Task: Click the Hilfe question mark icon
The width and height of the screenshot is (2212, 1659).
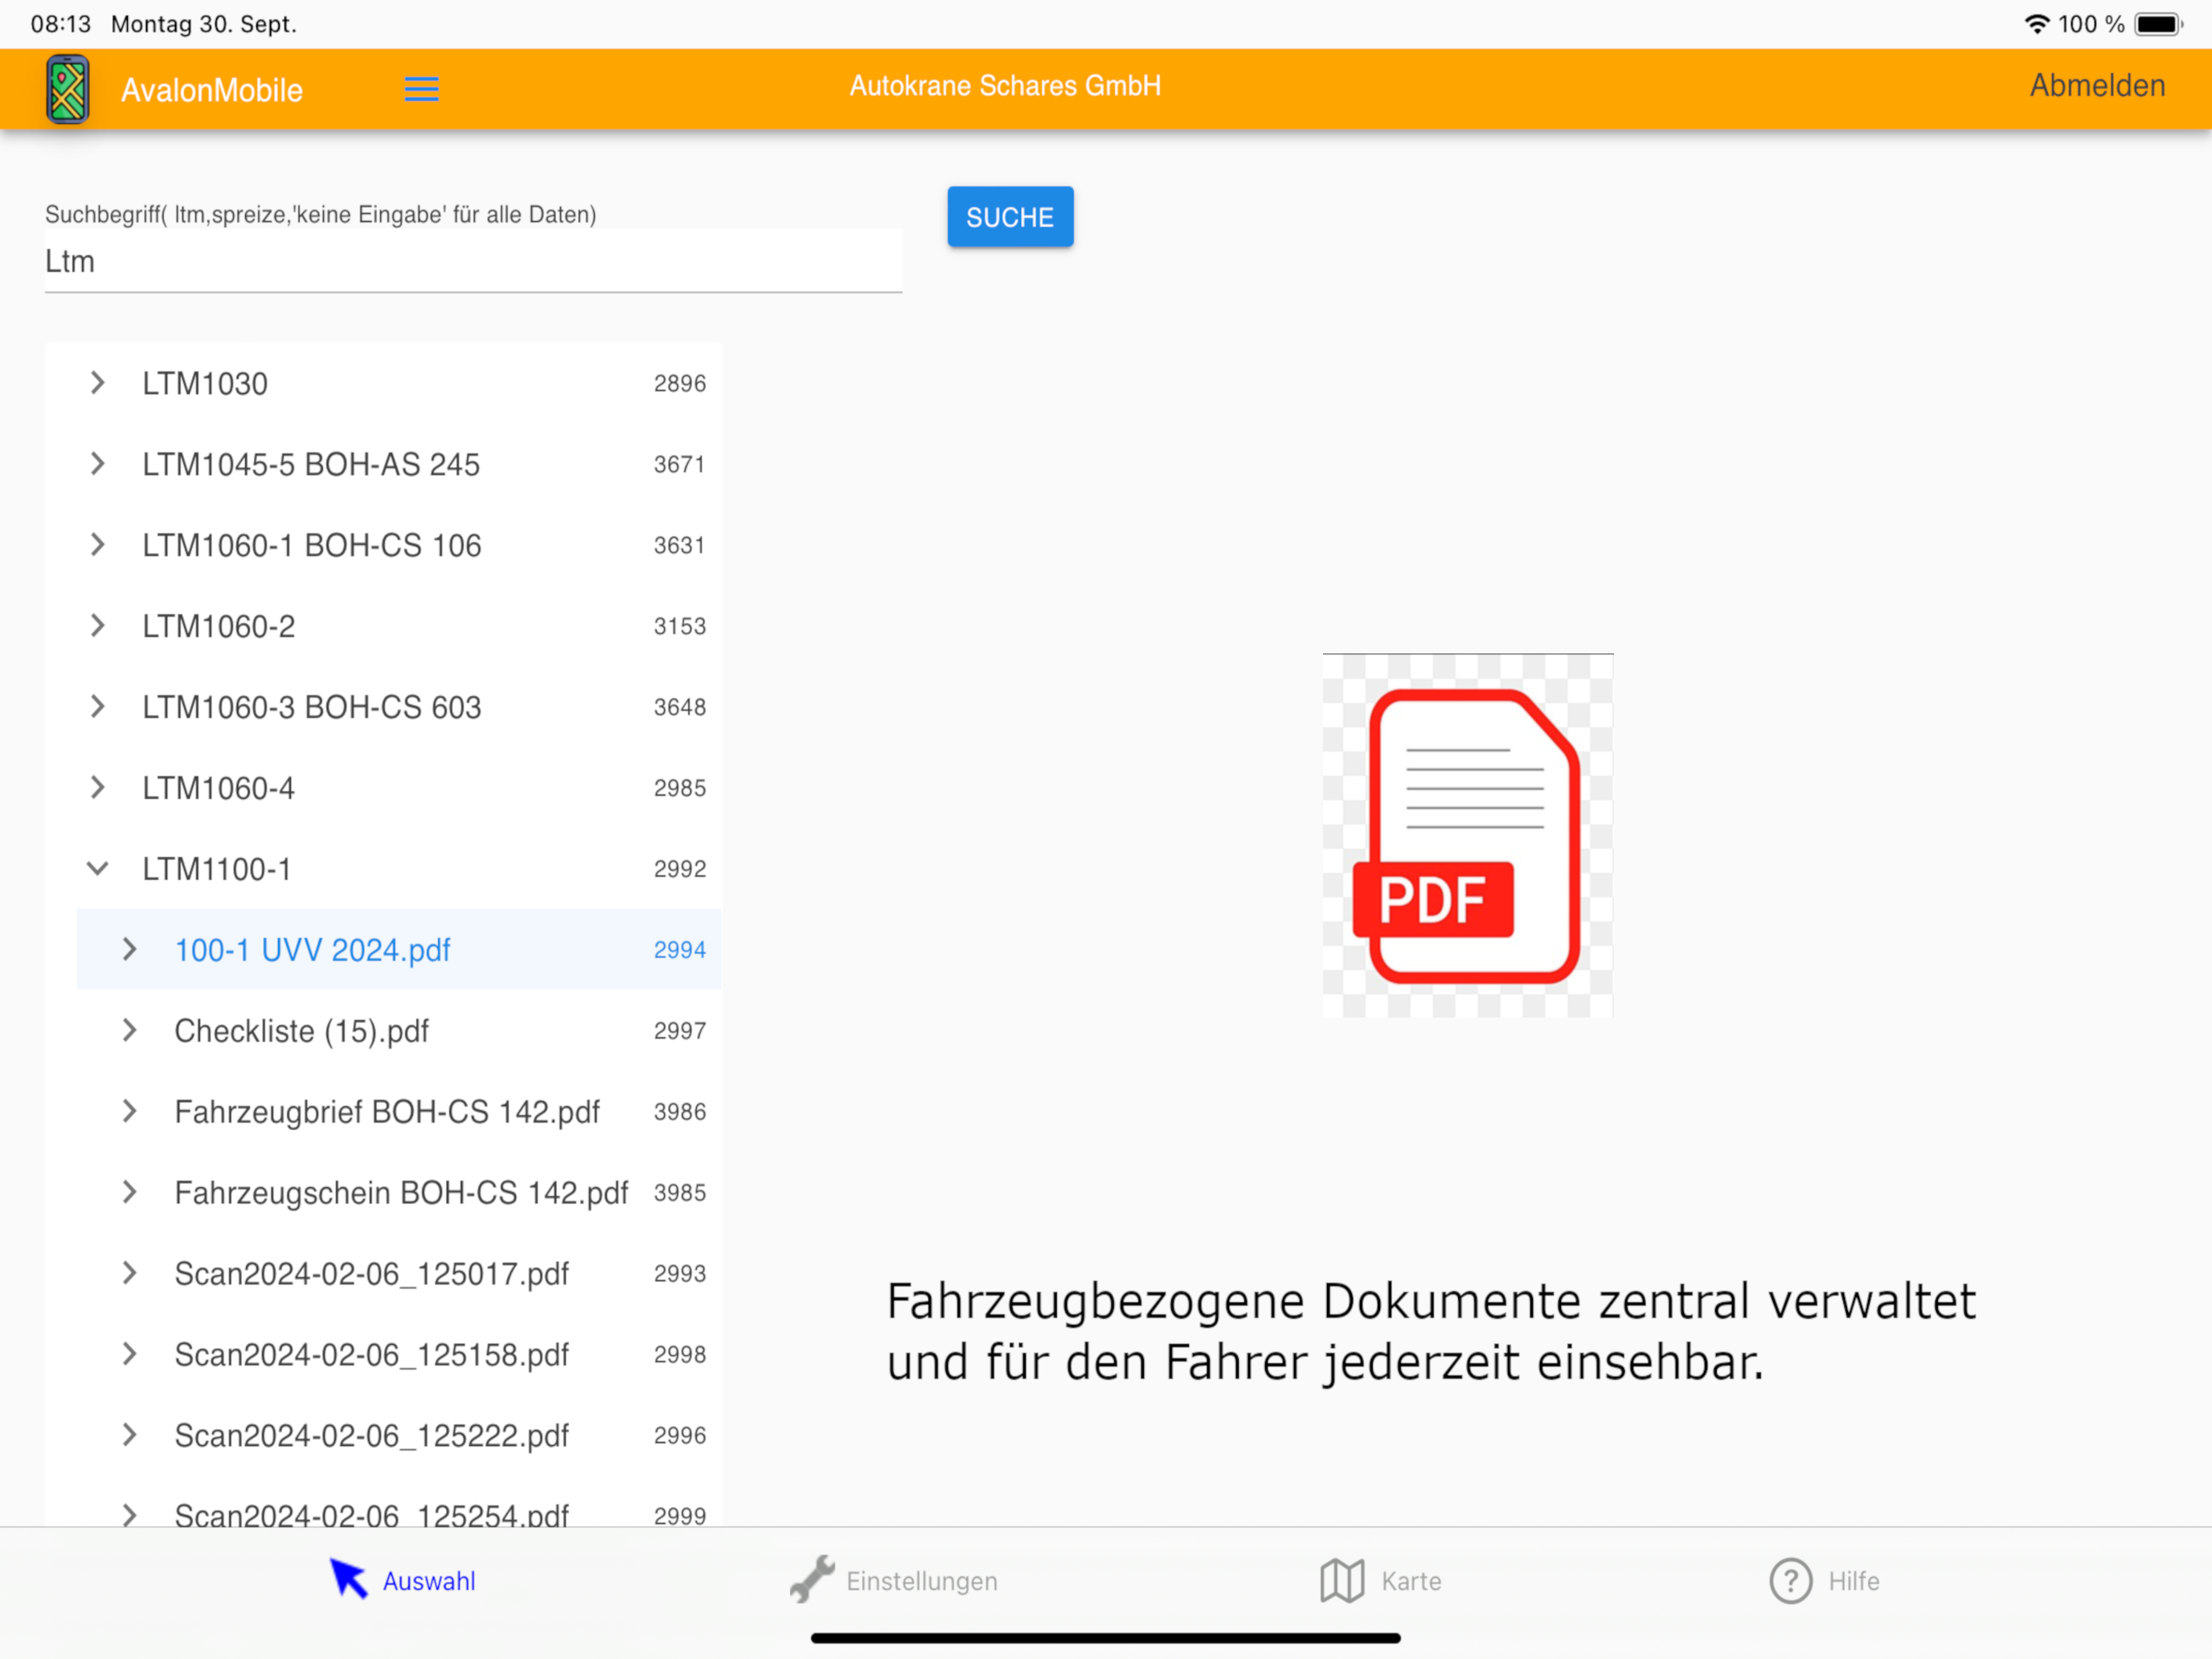Action: click(1790, 1580)
